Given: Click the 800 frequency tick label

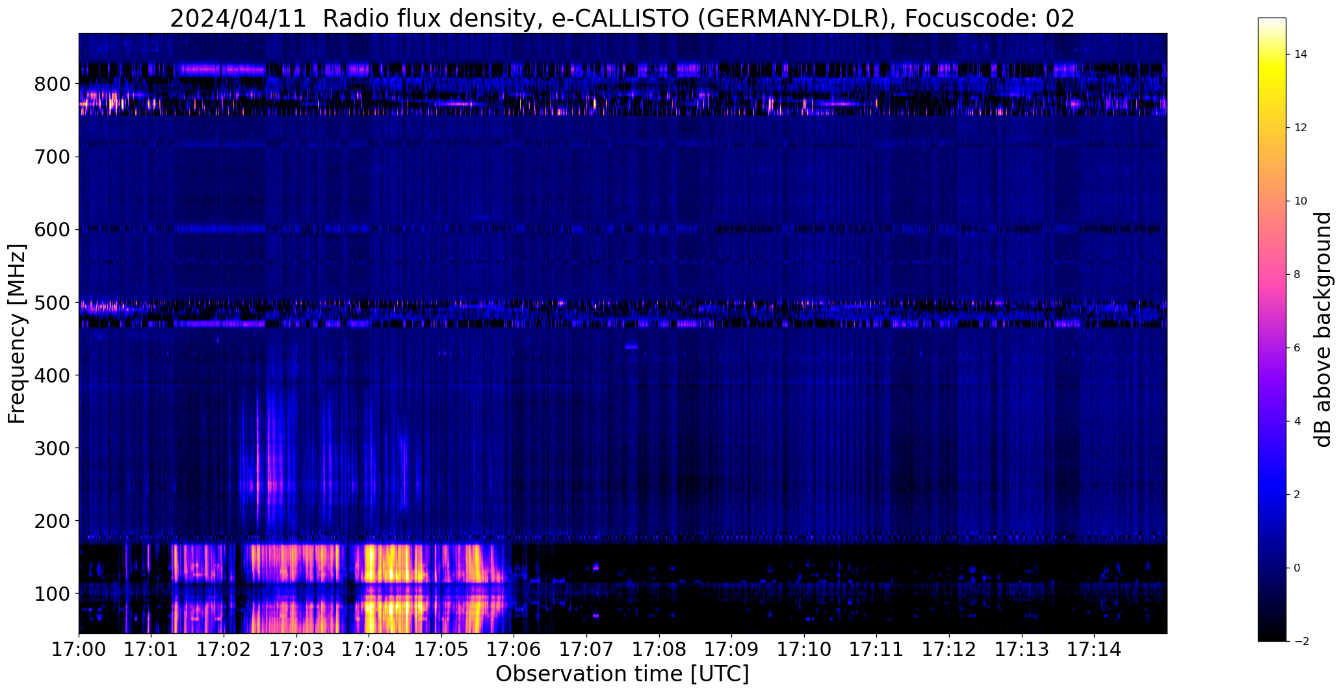Looking at the screenshot, I should pyautogui.click(x=53, y=84).
